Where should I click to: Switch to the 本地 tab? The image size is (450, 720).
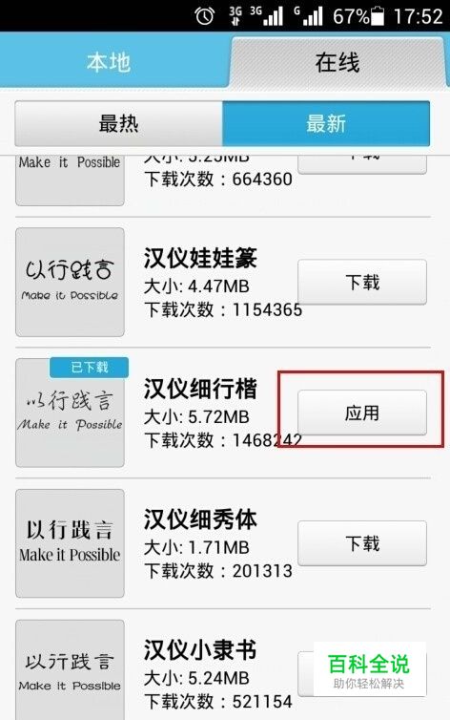point(109,62)
